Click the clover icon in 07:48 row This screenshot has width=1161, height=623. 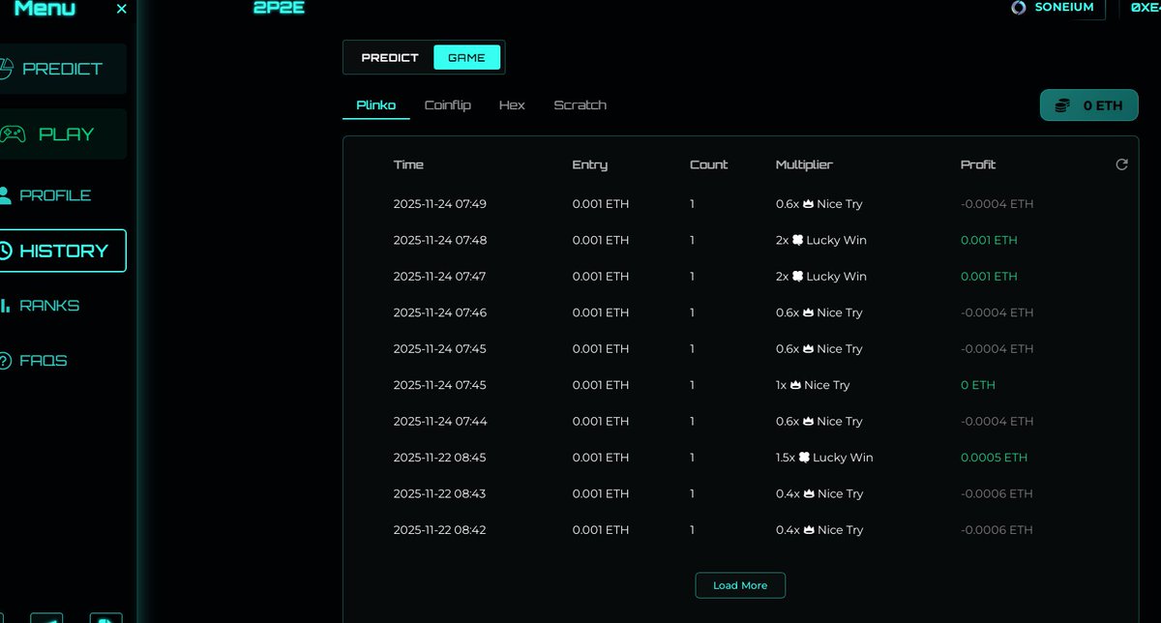click(798, 240)
